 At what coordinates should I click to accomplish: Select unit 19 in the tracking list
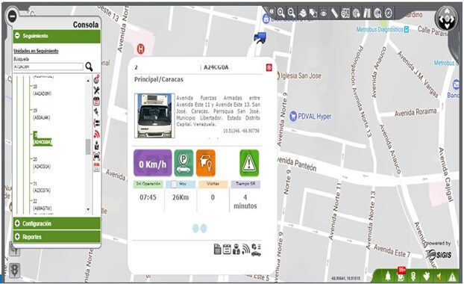click(42, 114)
